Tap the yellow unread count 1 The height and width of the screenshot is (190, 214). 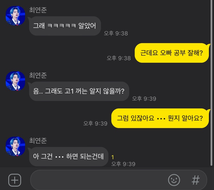(113, 157)
